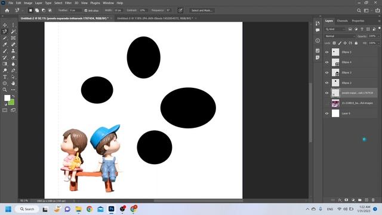Open the Properties panel tab
The width and height of the screenshot is (382, 215).
point(358,21)
